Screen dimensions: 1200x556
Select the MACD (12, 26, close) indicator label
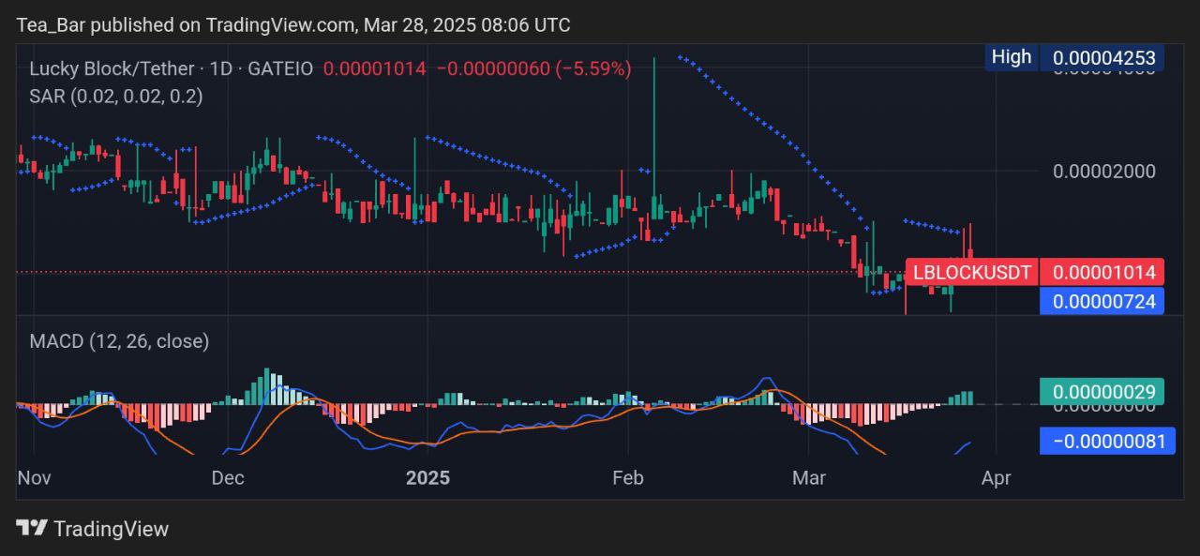(x=119, y=341)
